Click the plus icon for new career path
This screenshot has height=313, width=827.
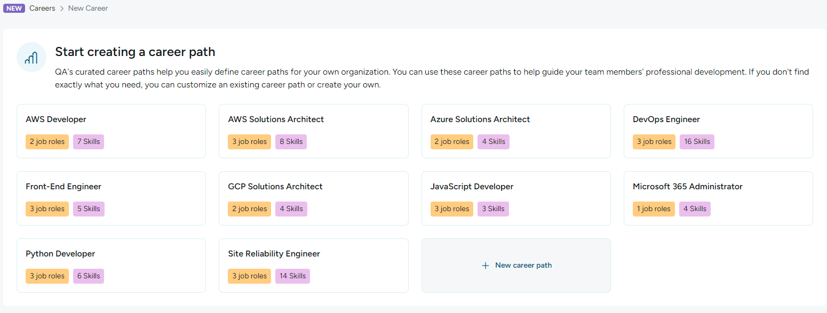click(x=486, y=266)
